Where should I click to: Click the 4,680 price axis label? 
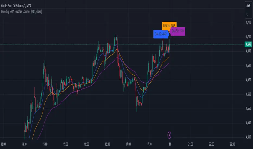click(x=248, y=66)
